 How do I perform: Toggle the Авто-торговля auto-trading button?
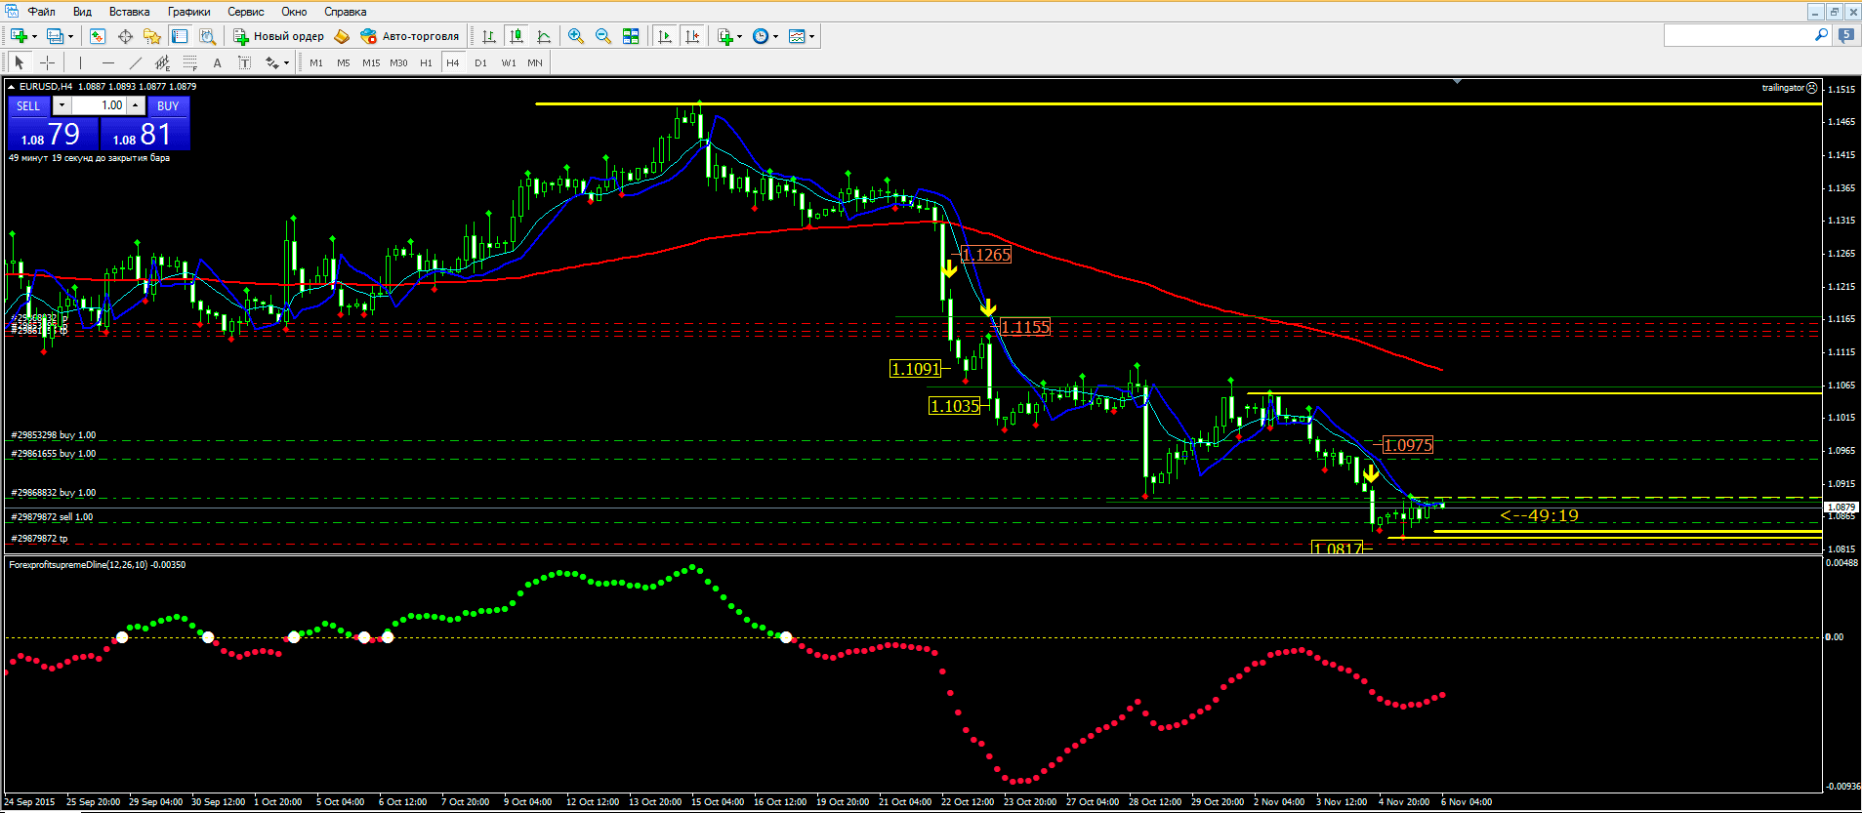click(410, 36)
